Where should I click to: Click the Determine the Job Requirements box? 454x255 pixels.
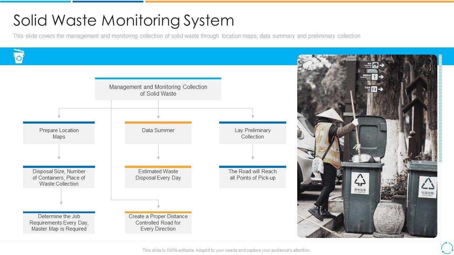(x=59, y=223)
